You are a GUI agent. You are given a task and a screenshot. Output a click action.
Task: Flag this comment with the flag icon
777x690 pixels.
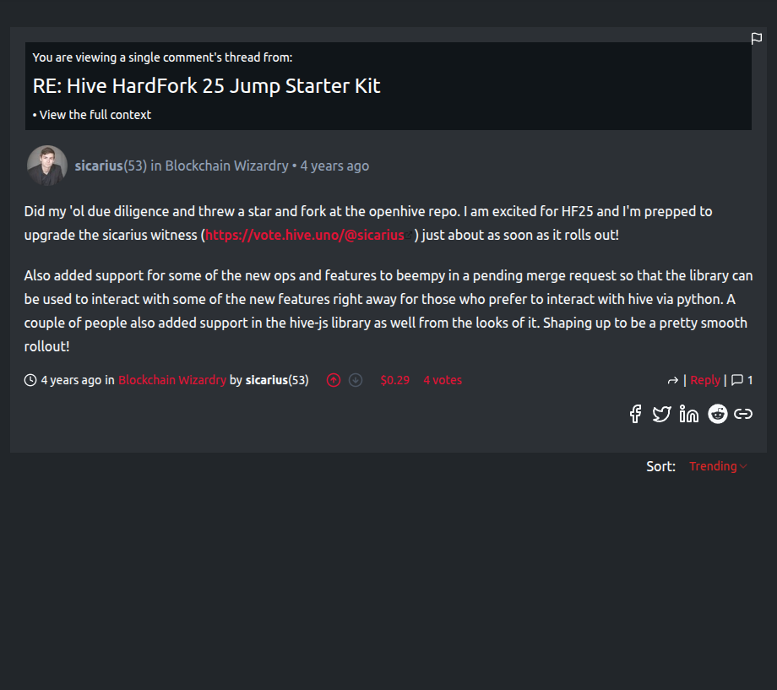[x=757, y=39]
